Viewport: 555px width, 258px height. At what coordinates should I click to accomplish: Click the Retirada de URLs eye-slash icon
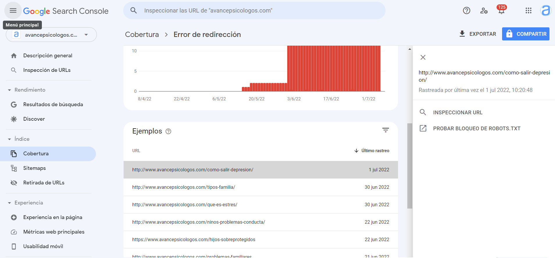point(14,183)
